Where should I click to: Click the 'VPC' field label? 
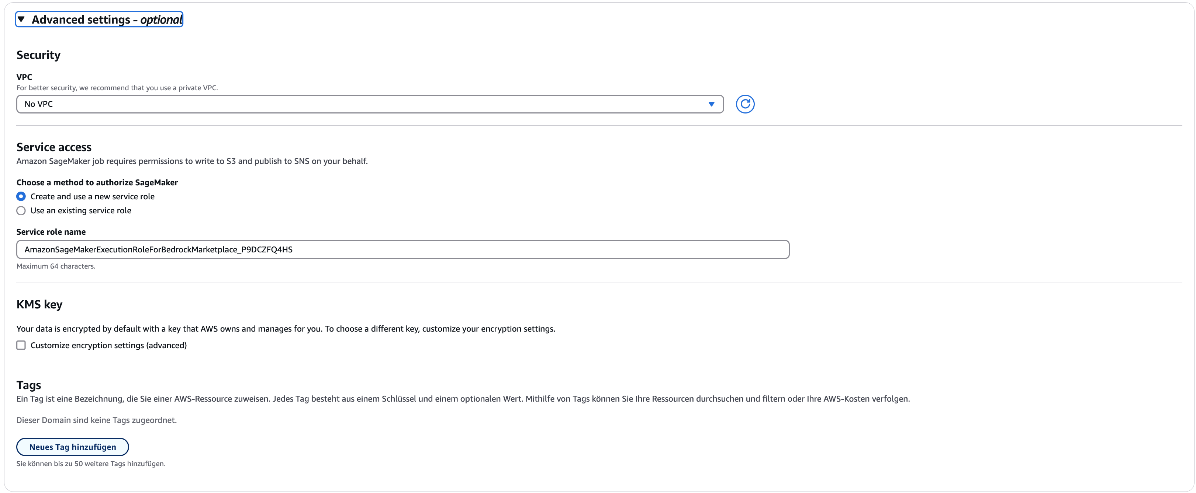point(24,77)
